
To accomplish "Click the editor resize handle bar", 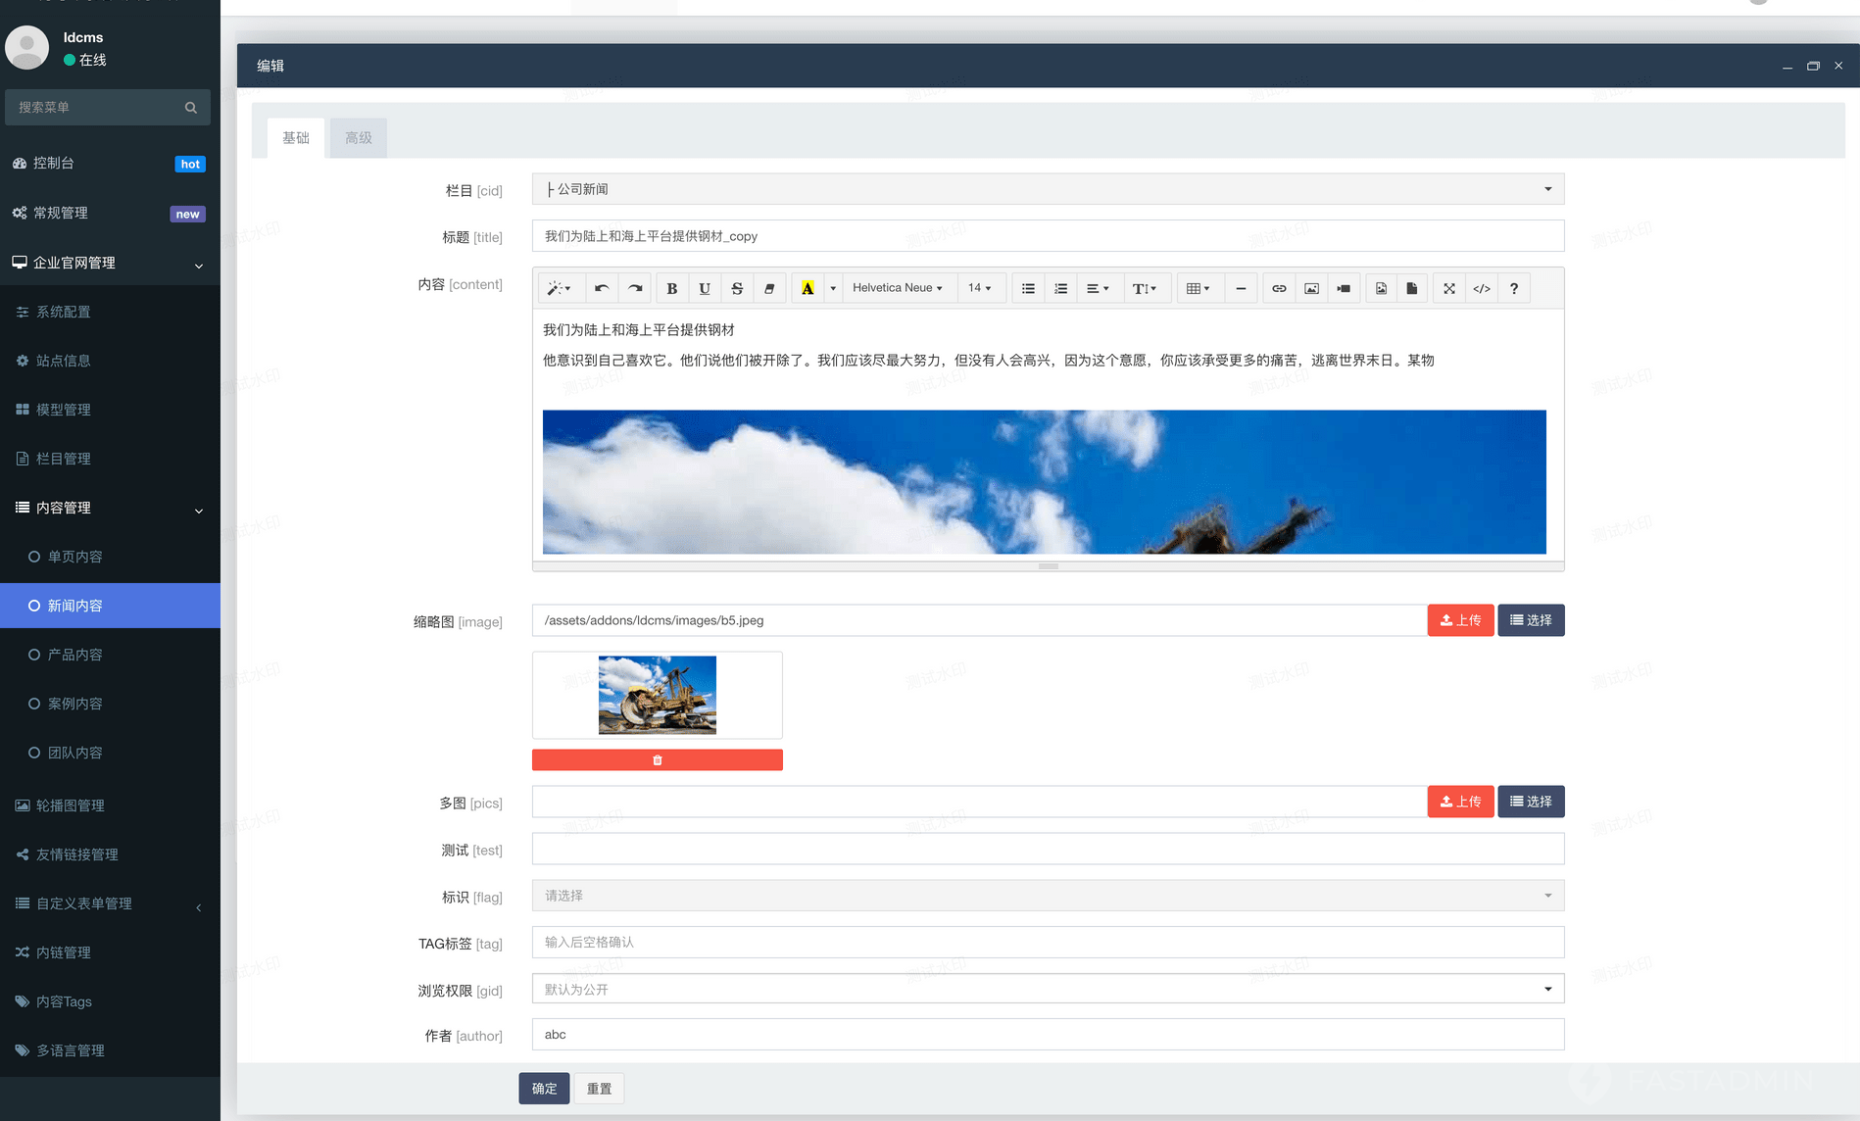I will pyautogui.click(x=1048, y=566).
